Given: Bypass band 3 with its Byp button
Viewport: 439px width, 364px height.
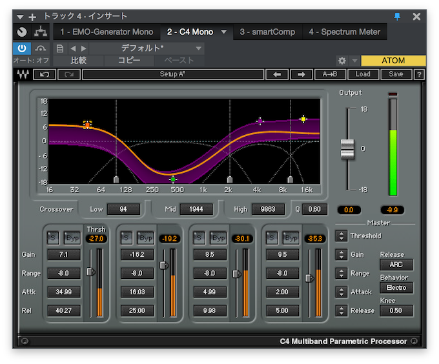Looking at the screenshot, I should coord(218,238).
